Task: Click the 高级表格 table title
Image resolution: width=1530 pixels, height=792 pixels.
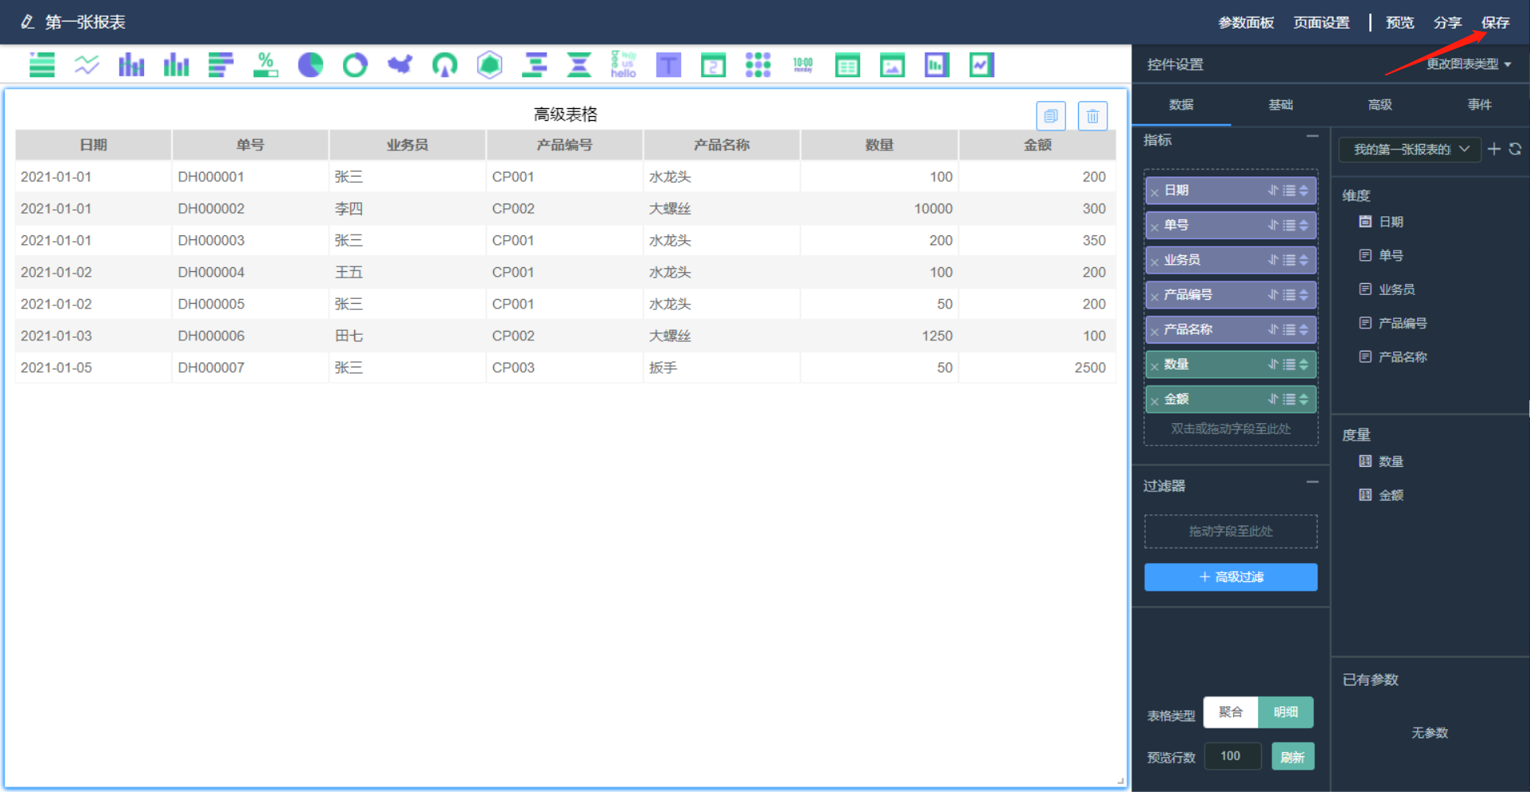Action: point(565,115)
